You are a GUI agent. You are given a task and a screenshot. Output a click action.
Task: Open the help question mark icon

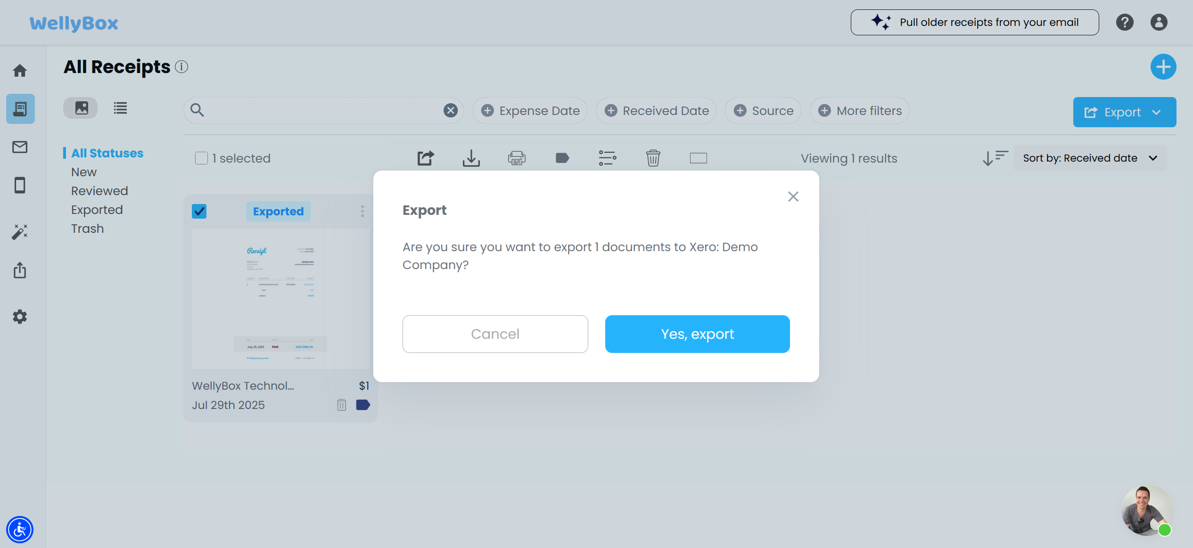tap(1125, 22)
